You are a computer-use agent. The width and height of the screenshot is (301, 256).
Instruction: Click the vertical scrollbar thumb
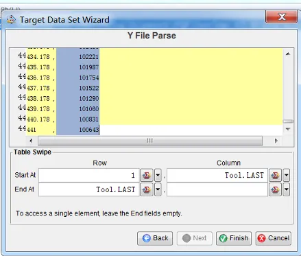288,121
